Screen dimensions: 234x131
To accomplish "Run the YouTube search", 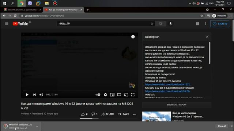I will pos(161,24).
